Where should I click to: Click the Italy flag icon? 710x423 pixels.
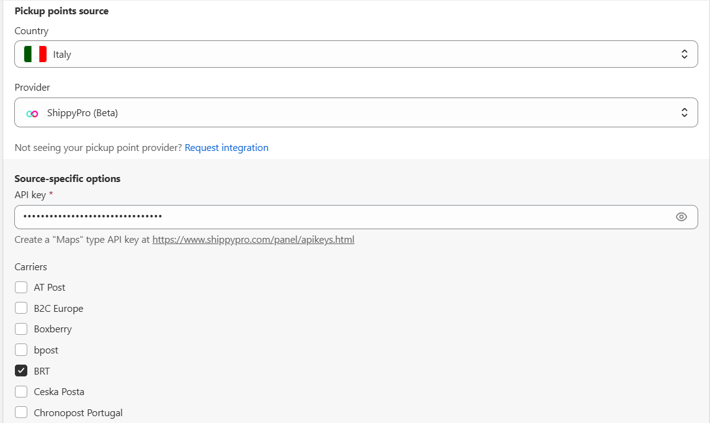(x=35, y=54)
